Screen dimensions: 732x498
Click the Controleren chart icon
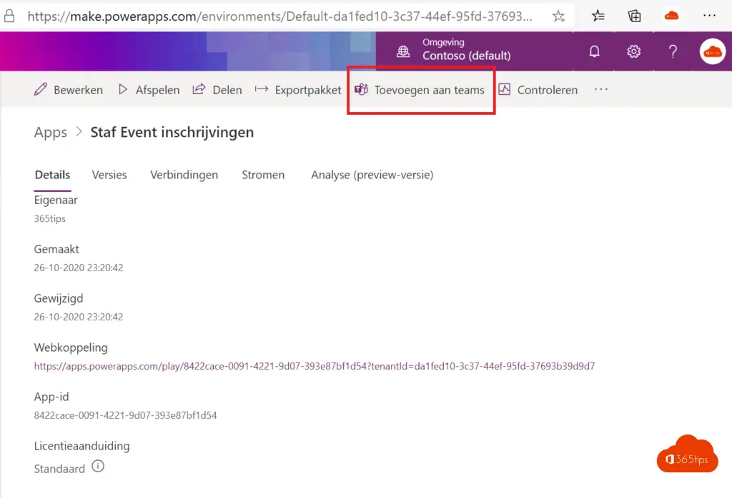504,89
